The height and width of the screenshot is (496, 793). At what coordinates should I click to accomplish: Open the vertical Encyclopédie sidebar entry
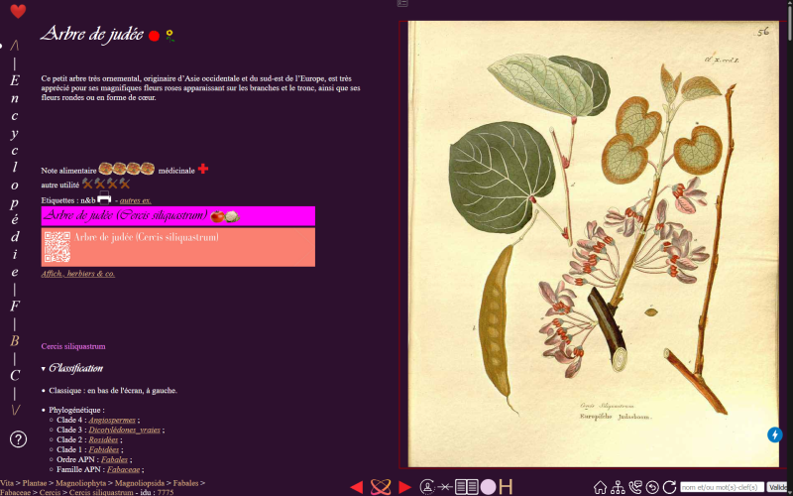click(15, 177)
